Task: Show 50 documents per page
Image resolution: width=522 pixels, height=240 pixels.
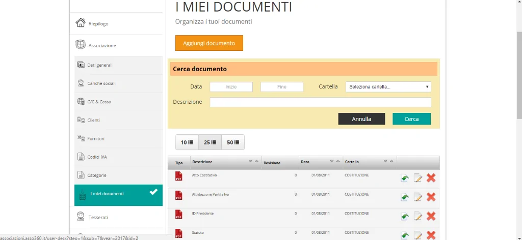Action: point(232,142)
